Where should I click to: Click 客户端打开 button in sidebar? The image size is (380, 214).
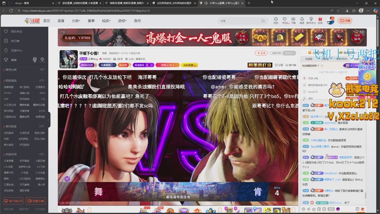coord(14,201)
